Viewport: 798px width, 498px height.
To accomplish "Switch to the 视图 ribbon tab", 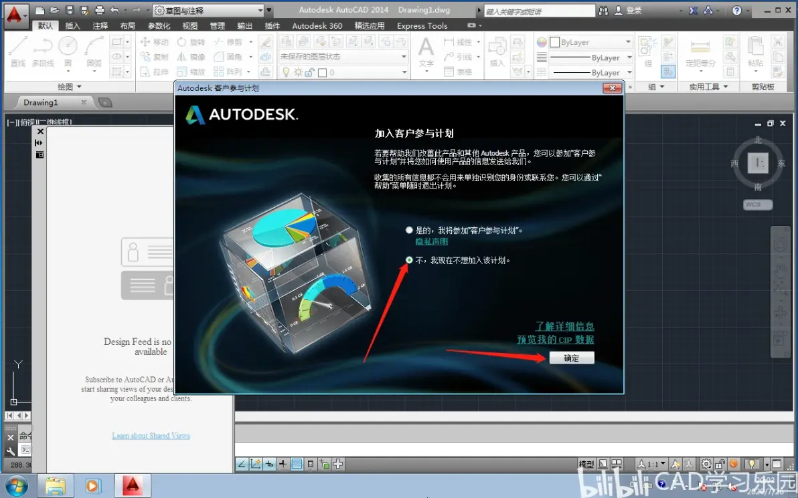I will point(189,25).
